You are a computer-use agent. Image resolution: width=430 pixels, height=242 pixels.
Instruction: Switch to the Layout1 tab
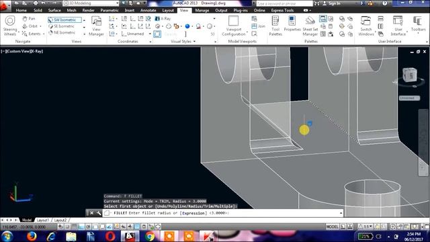pos(43,220)
